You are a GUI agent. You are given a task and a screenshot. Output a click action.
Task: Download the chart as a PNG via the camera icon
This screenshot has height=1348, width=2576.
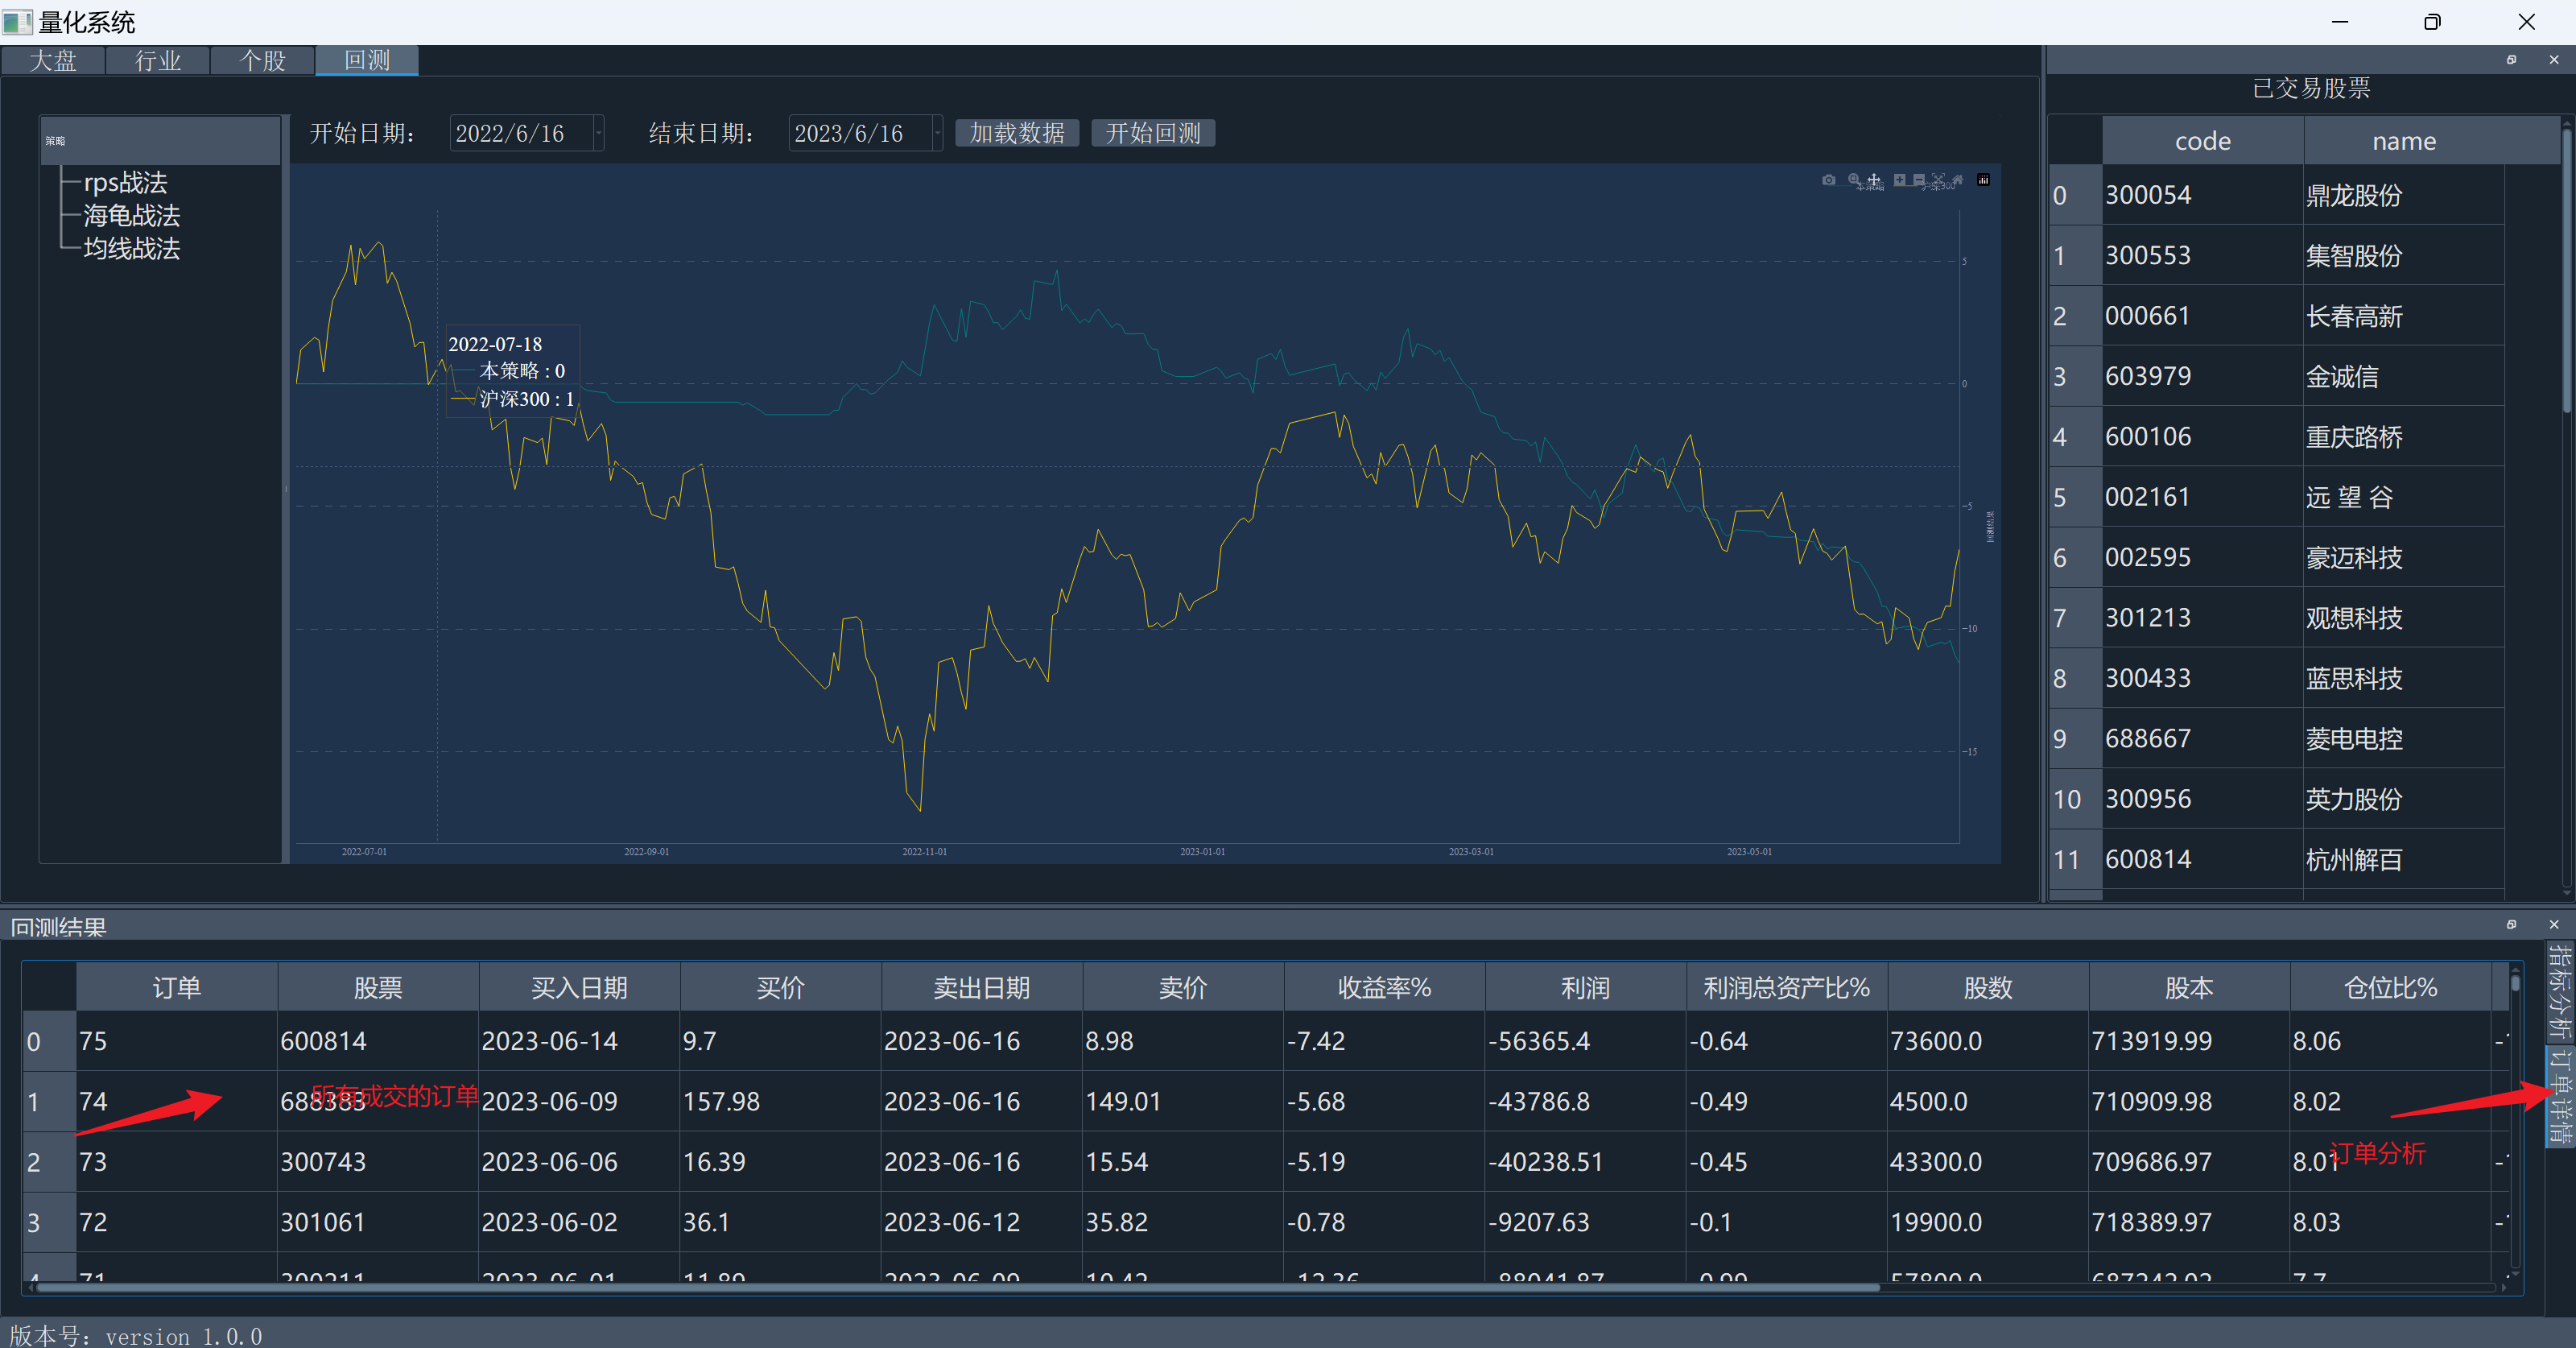coord(1829,180)
